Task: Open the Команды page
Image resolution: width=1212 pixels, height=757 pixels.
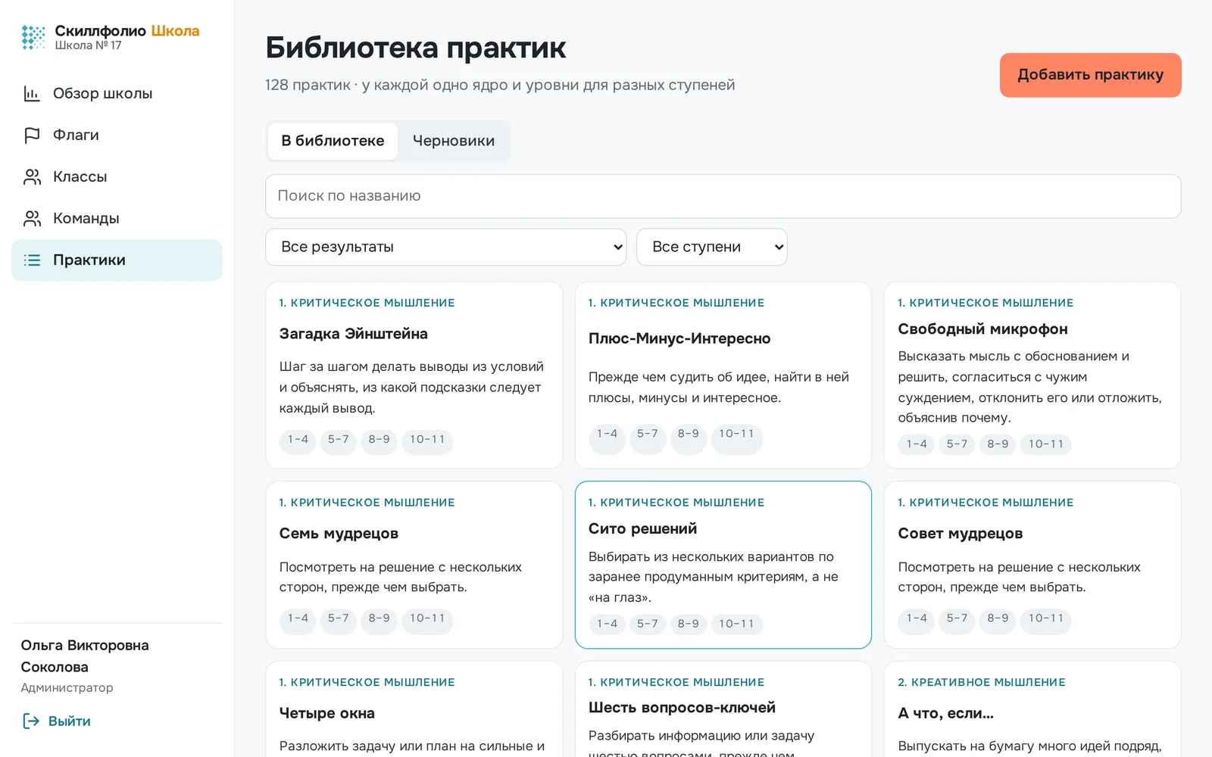Action: click(x=117, y=219)
